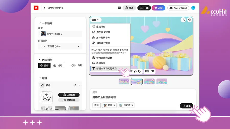Collapse the 一般設定 section

[x=39, y=23]
